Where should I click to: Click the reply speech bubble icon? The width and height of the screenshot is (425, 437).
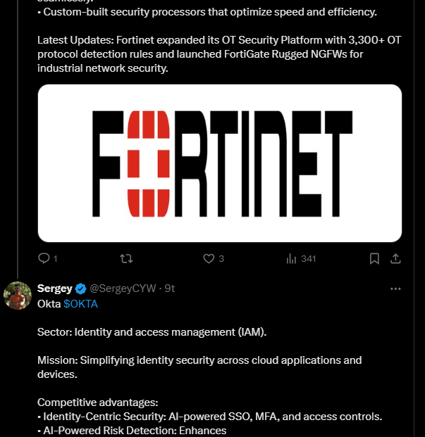click(44, 258)
